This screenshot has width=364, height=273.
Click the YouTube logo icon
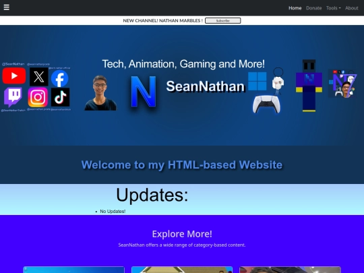[x=14, y=76]
